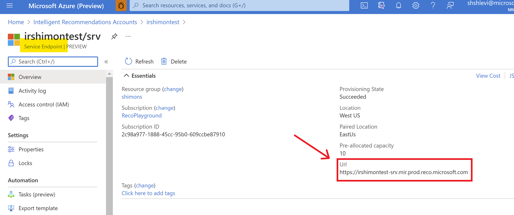The height and width of the screenshot is (215, 514).
Task: Focus the Search (Ctrl+/) menu box
Action: (x=53, y=62)
